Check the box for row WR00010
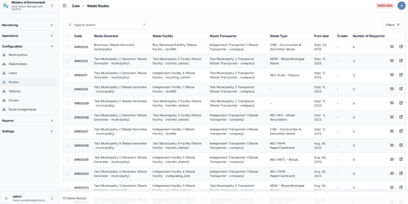408x204 pixels. pos(67,89)
